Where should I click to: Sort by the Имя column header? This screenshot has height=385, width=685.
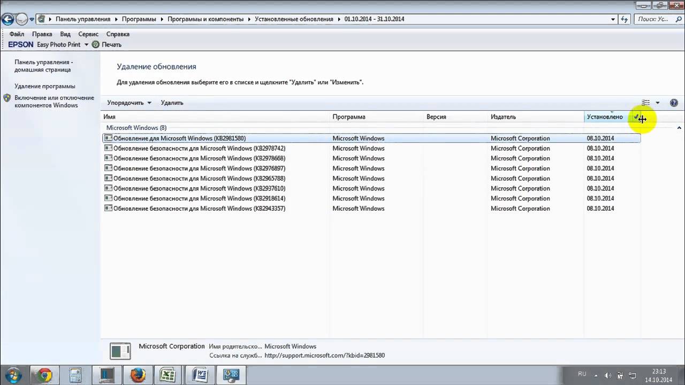(x=215, y=117)
